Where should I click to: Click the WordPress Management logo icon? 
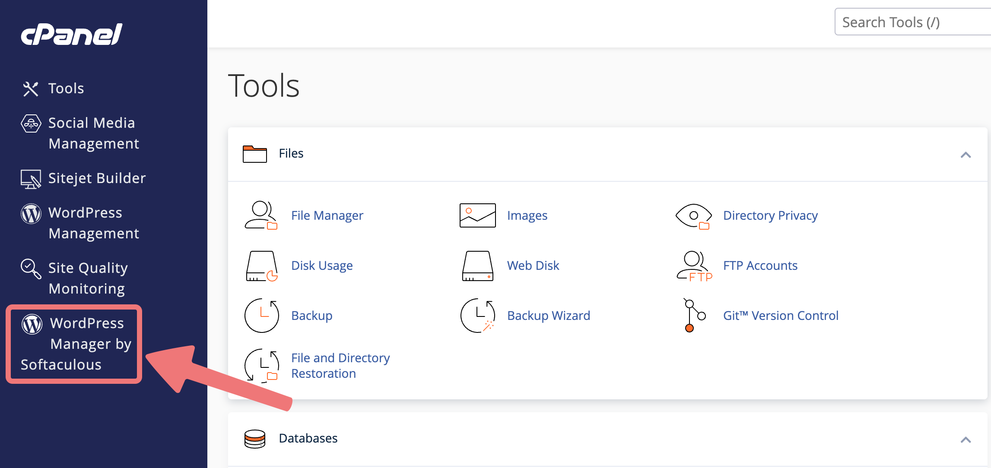coord(31,213)
